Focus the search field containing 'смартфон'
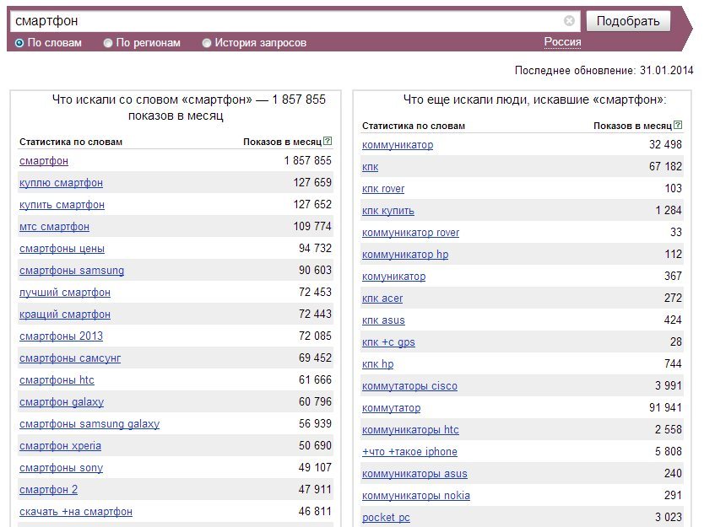715x527 pixels. point(287,21)
